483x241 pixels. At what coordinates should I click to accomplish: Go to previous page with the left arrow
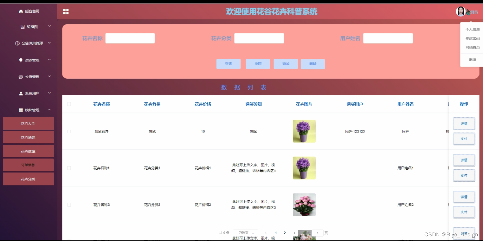(266, 233)
